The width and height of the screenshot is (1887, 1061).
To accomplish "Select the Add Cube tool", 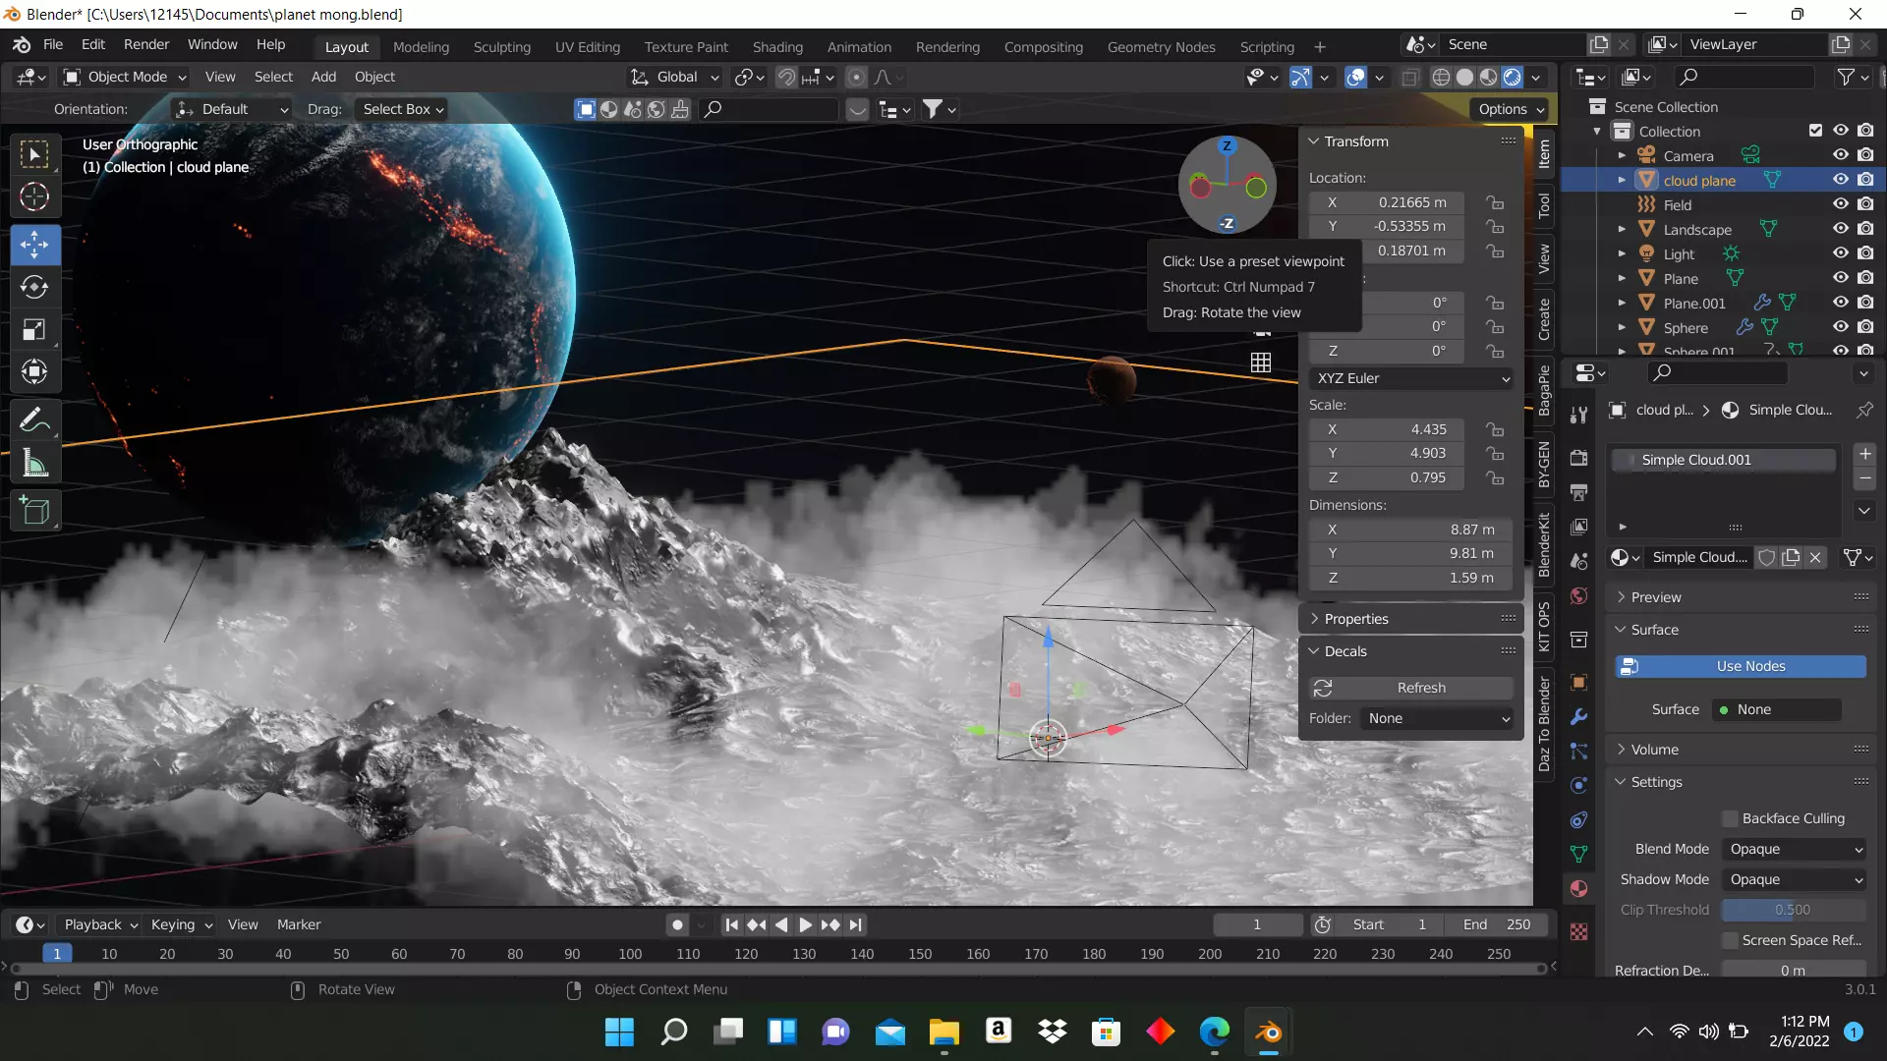I will 34,511.
